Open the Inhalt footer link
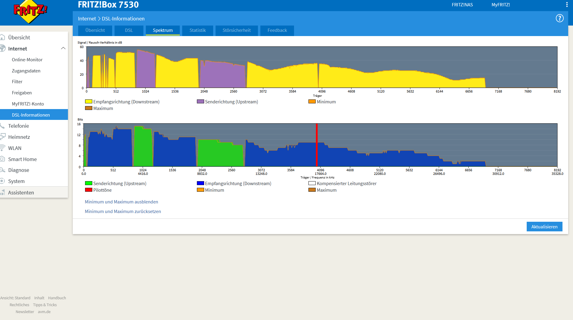 point(39,298)
